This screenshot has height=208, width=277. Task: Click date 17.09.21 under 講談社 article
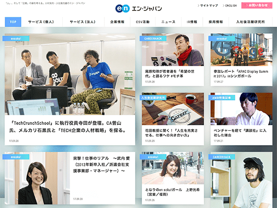coord(218,141)
